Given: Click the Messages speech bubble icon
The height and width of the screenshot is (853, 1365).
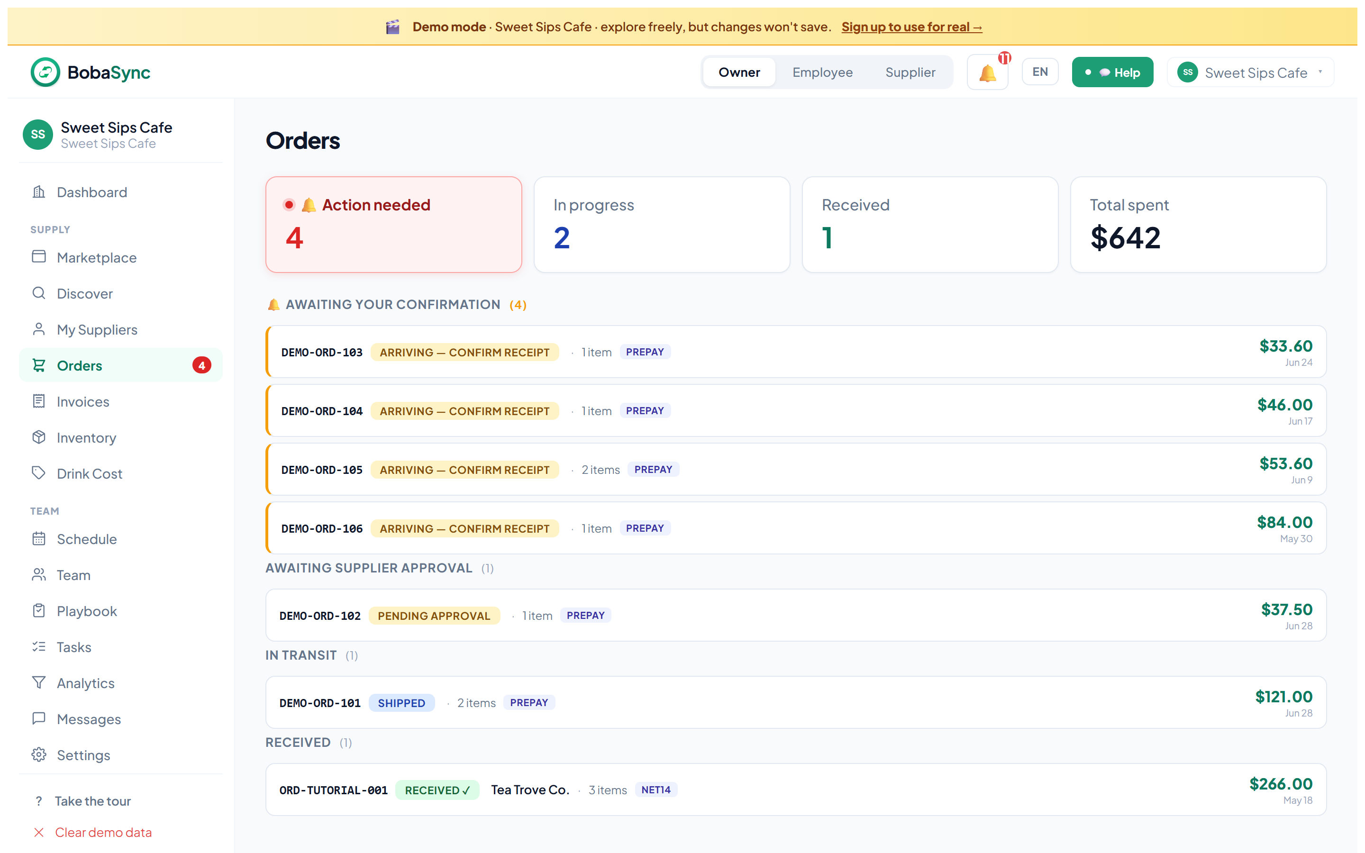Looking at the screenshot, I should 38,719.
